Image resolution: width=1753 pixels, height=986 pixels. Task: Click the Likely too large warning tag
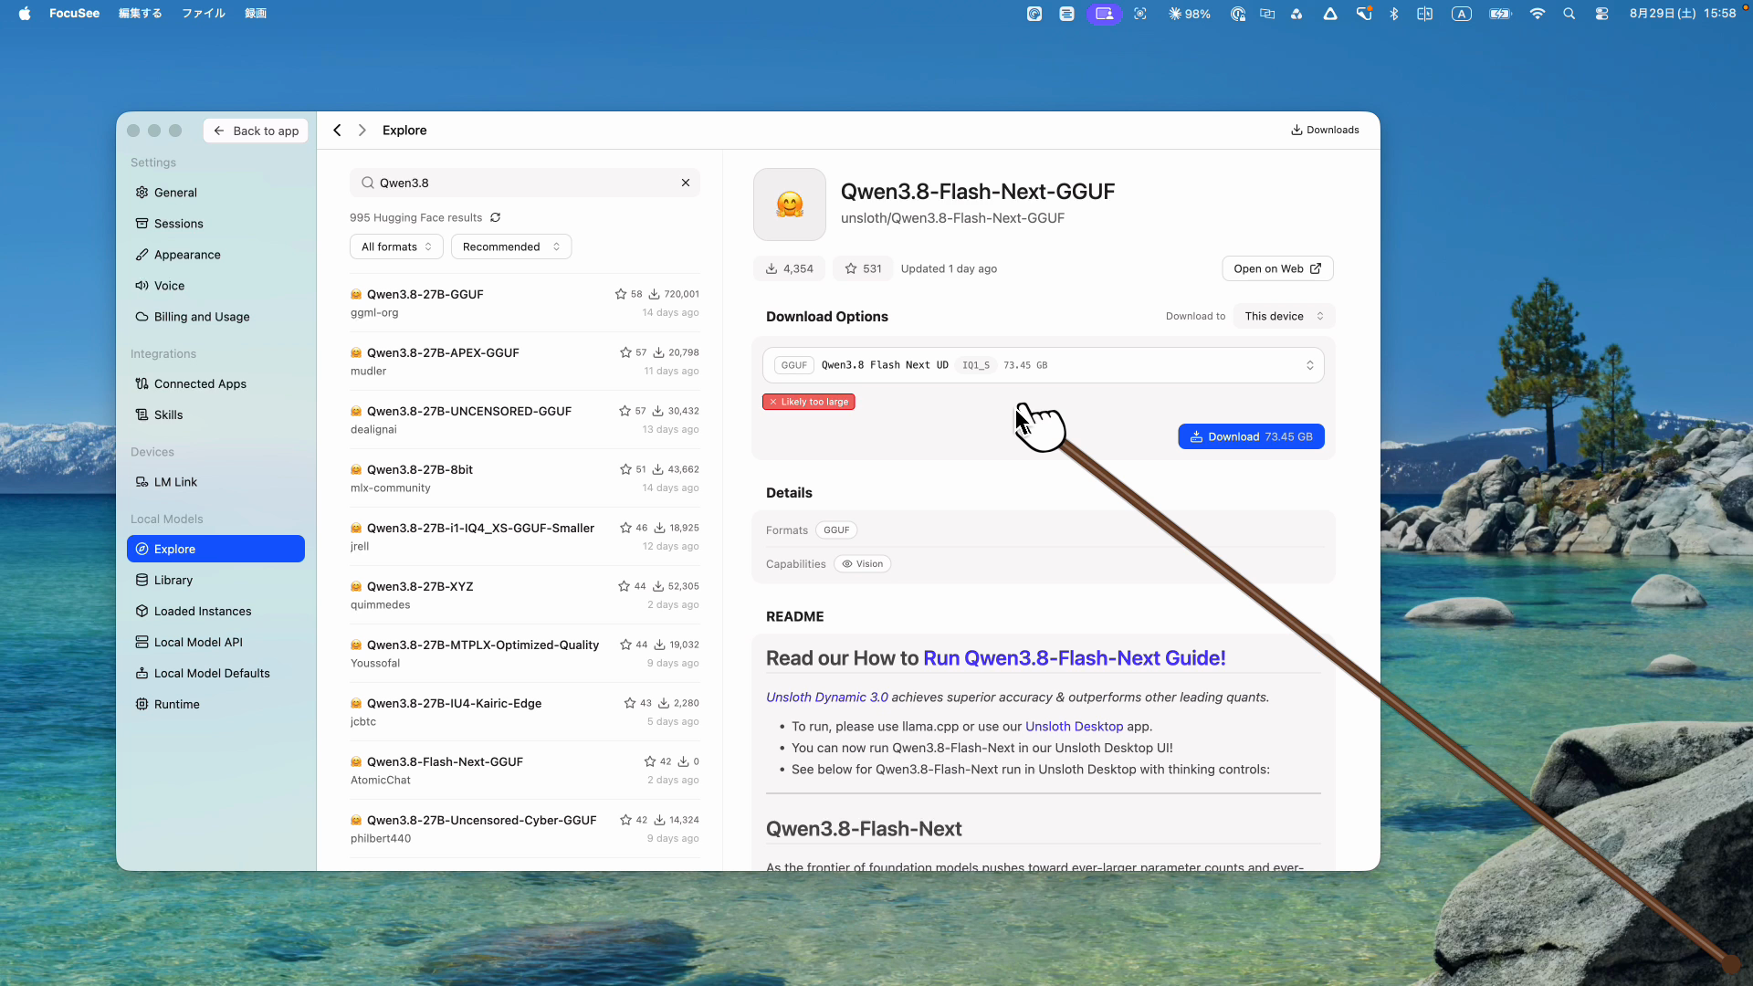[809, 402]
